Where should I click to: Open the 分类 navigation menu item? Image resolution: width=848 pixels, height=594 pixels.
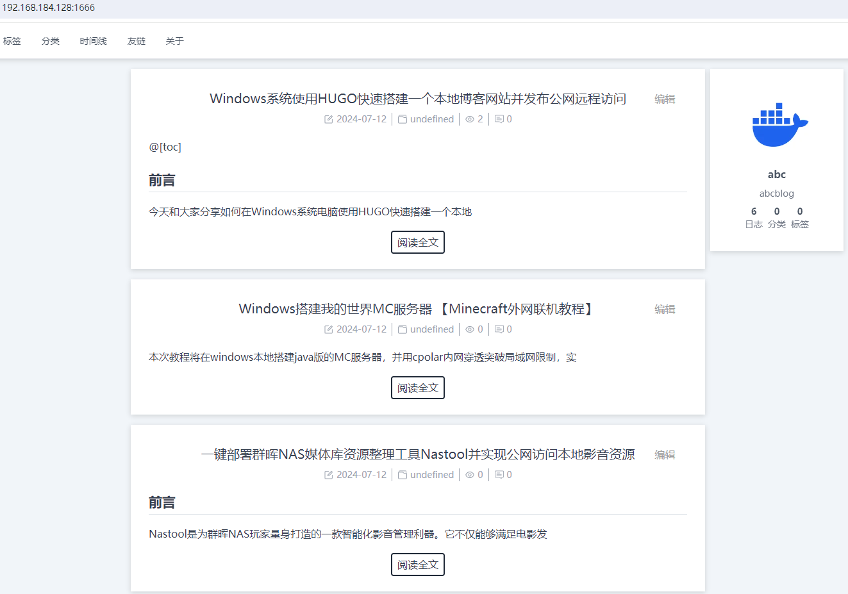click(51, 40)
